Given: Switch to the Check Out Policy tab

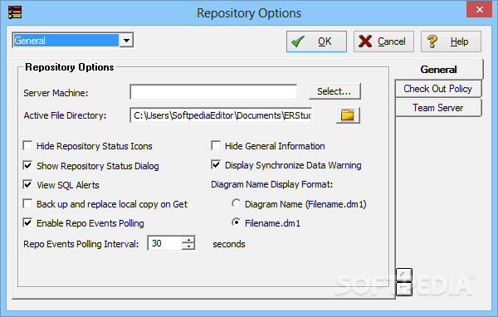Looking at the screenshot, I should (437, 89).
